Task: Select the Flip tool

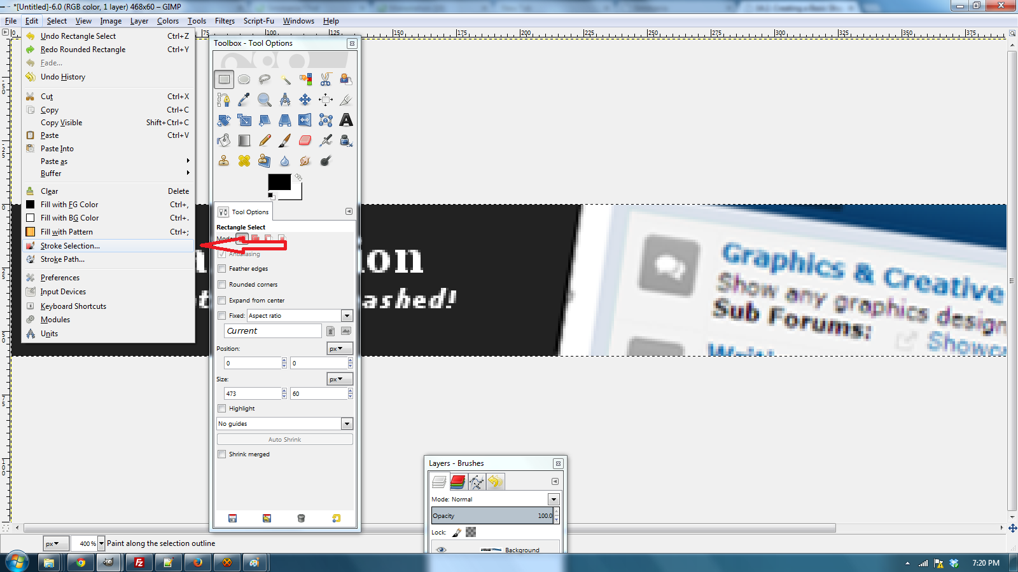Action: coord(305,120)
